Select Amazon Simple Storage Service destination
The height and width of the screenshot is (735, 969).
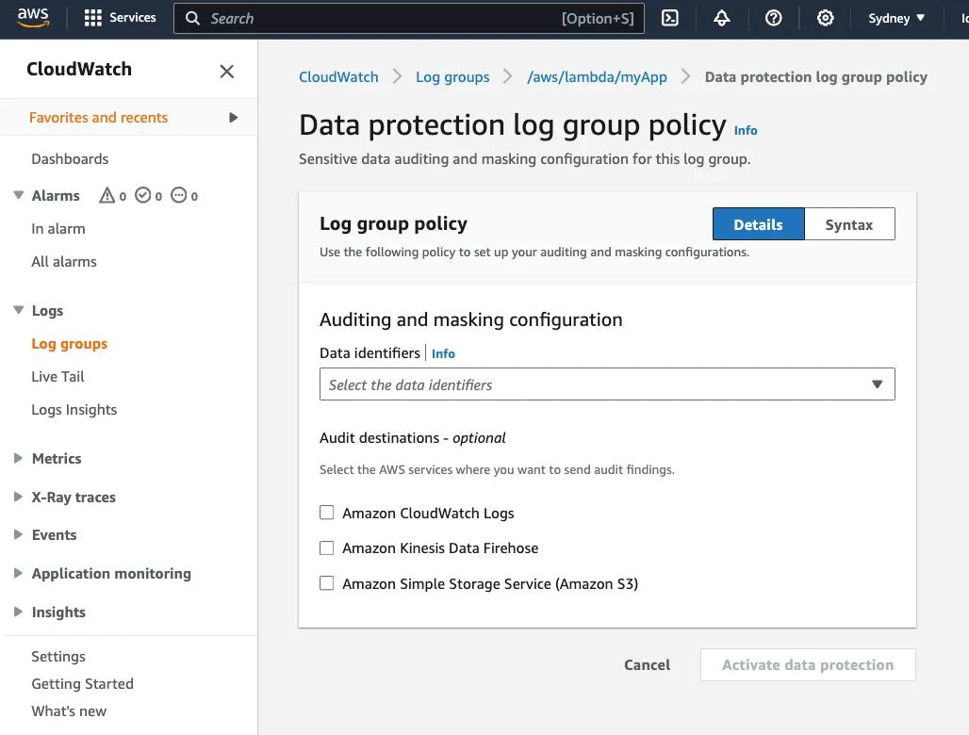pos(327,583)
